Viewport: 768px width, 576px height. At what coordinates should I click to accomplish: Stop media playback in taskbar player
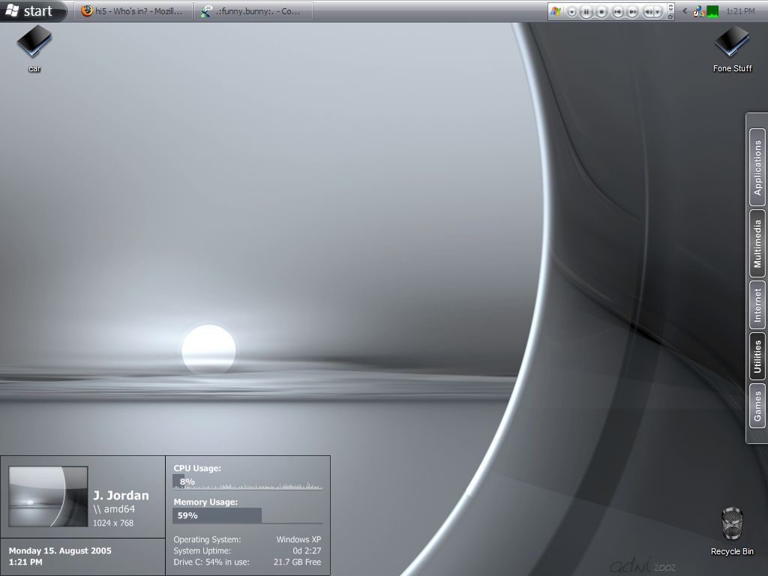click(601, 12)
